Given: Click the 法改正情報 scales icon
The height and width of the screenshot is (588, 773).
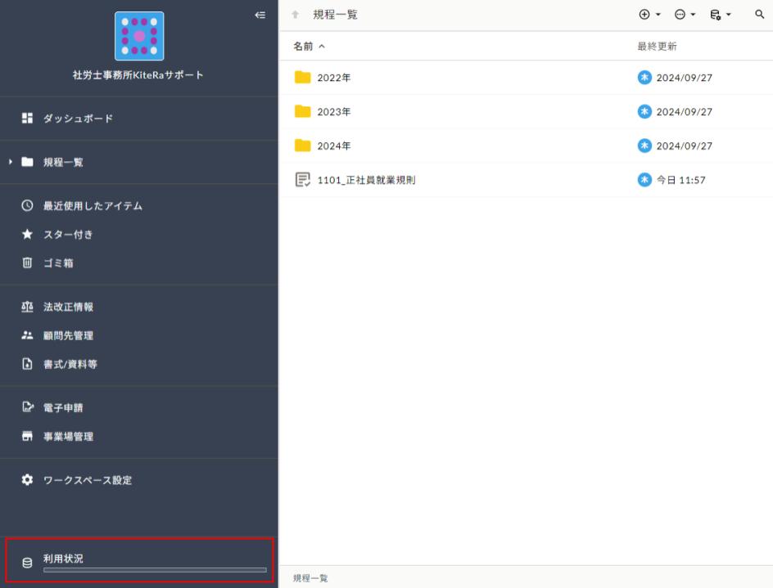Looking at the screenshot, I should click(27, 307).
